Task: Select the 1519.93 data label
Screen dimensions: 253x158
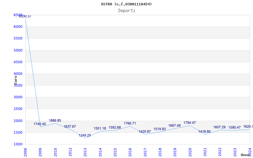Action: tap(160, 129)
